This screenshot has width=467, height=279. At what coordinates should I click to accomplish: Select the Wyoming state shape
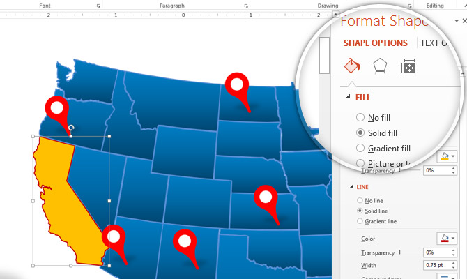185,152
